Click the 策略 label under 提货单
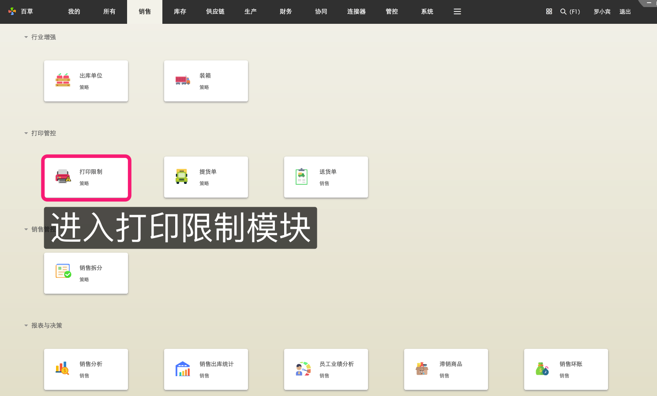This screenshot has width=657, height=396. coord(204,183)
